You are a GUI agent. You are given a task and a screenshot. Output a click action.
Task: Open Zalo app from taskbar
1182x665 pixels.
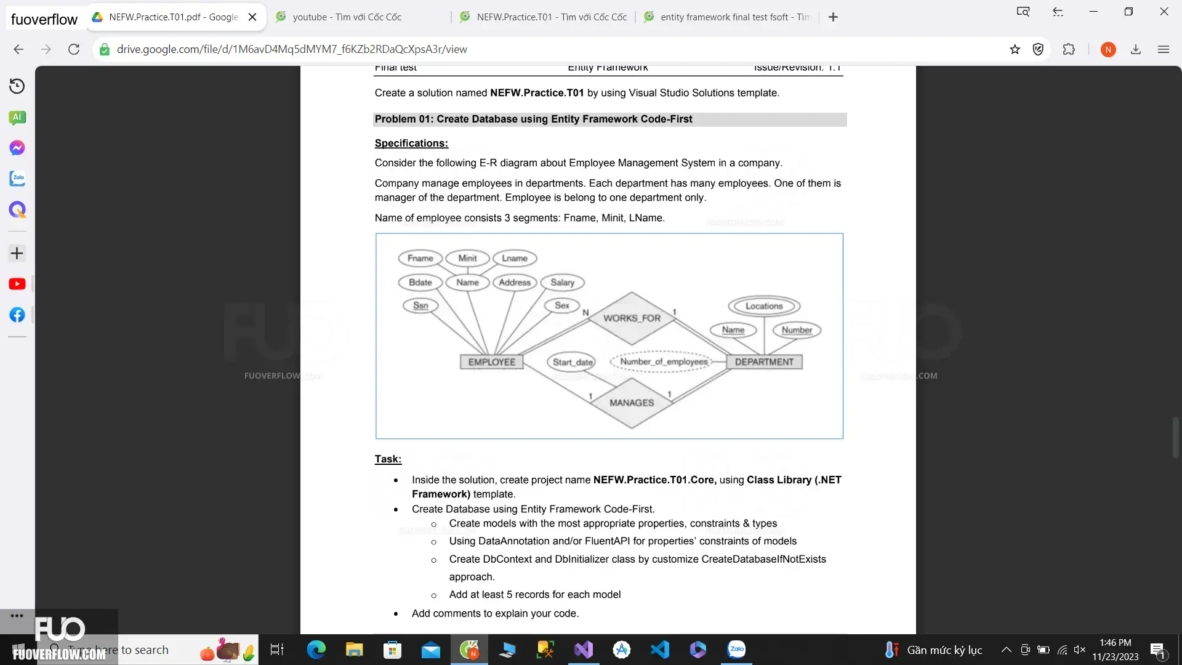[736, 650]
